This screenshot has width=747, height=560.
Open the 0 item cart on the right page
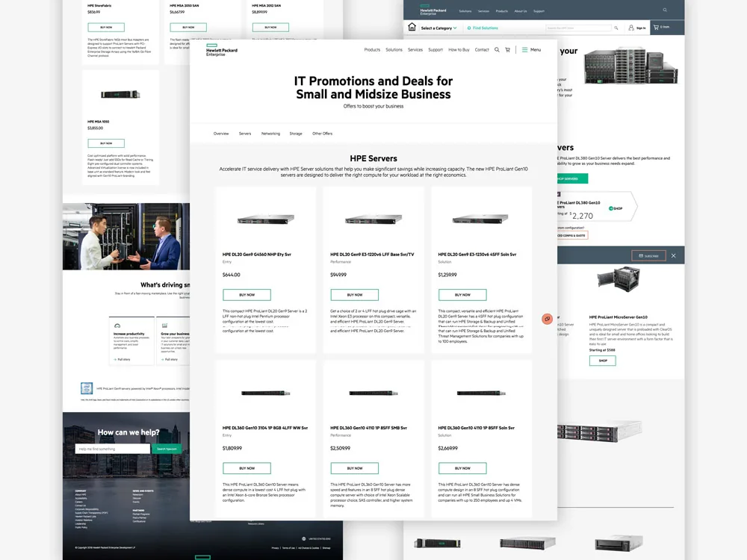point(661,27)
